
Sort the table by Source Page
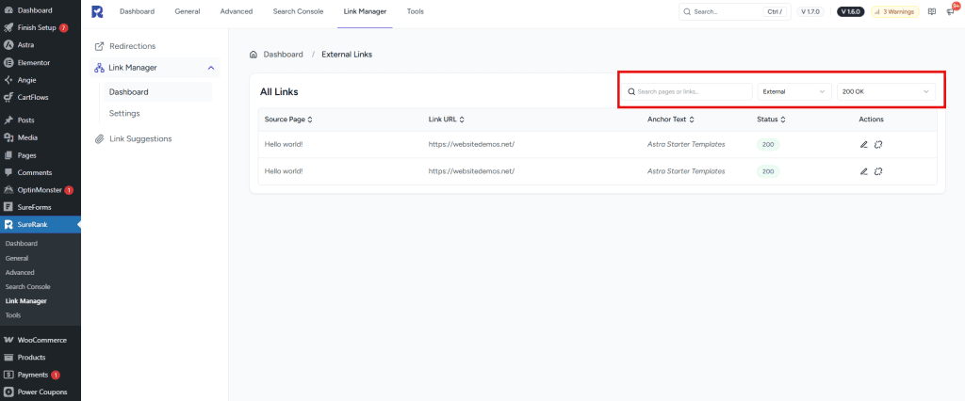tap(288, 120)
